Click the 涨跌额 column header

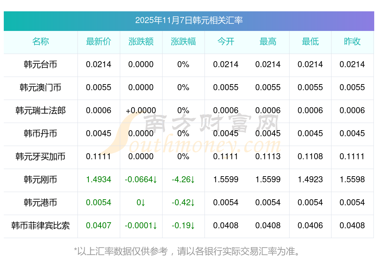tap(141, 42)
